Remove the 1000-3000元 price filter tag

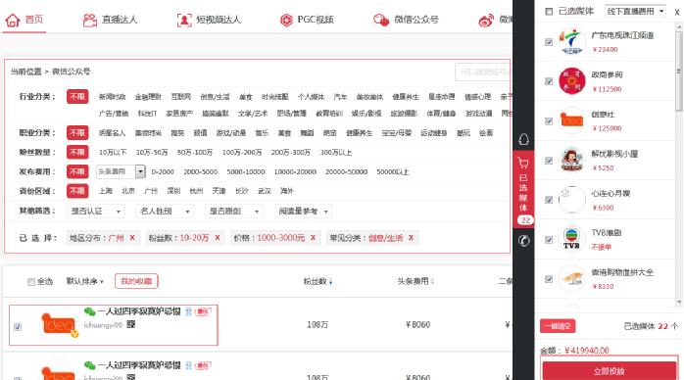tap(313, 238)
